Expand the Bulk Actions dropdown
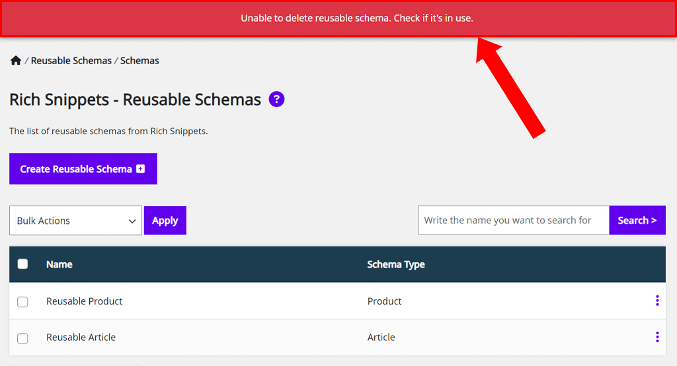This screenshot has height=366, width=677. (75, 221)
